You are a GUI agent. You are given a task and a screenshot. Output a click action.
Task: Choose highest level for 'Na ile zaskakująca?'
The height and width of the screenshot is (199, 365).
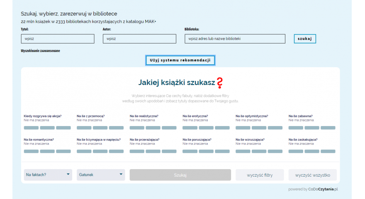[328, 151]
